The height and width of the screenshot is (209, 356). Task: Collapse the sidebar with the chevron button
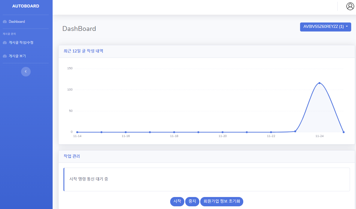tap(26, 71)
